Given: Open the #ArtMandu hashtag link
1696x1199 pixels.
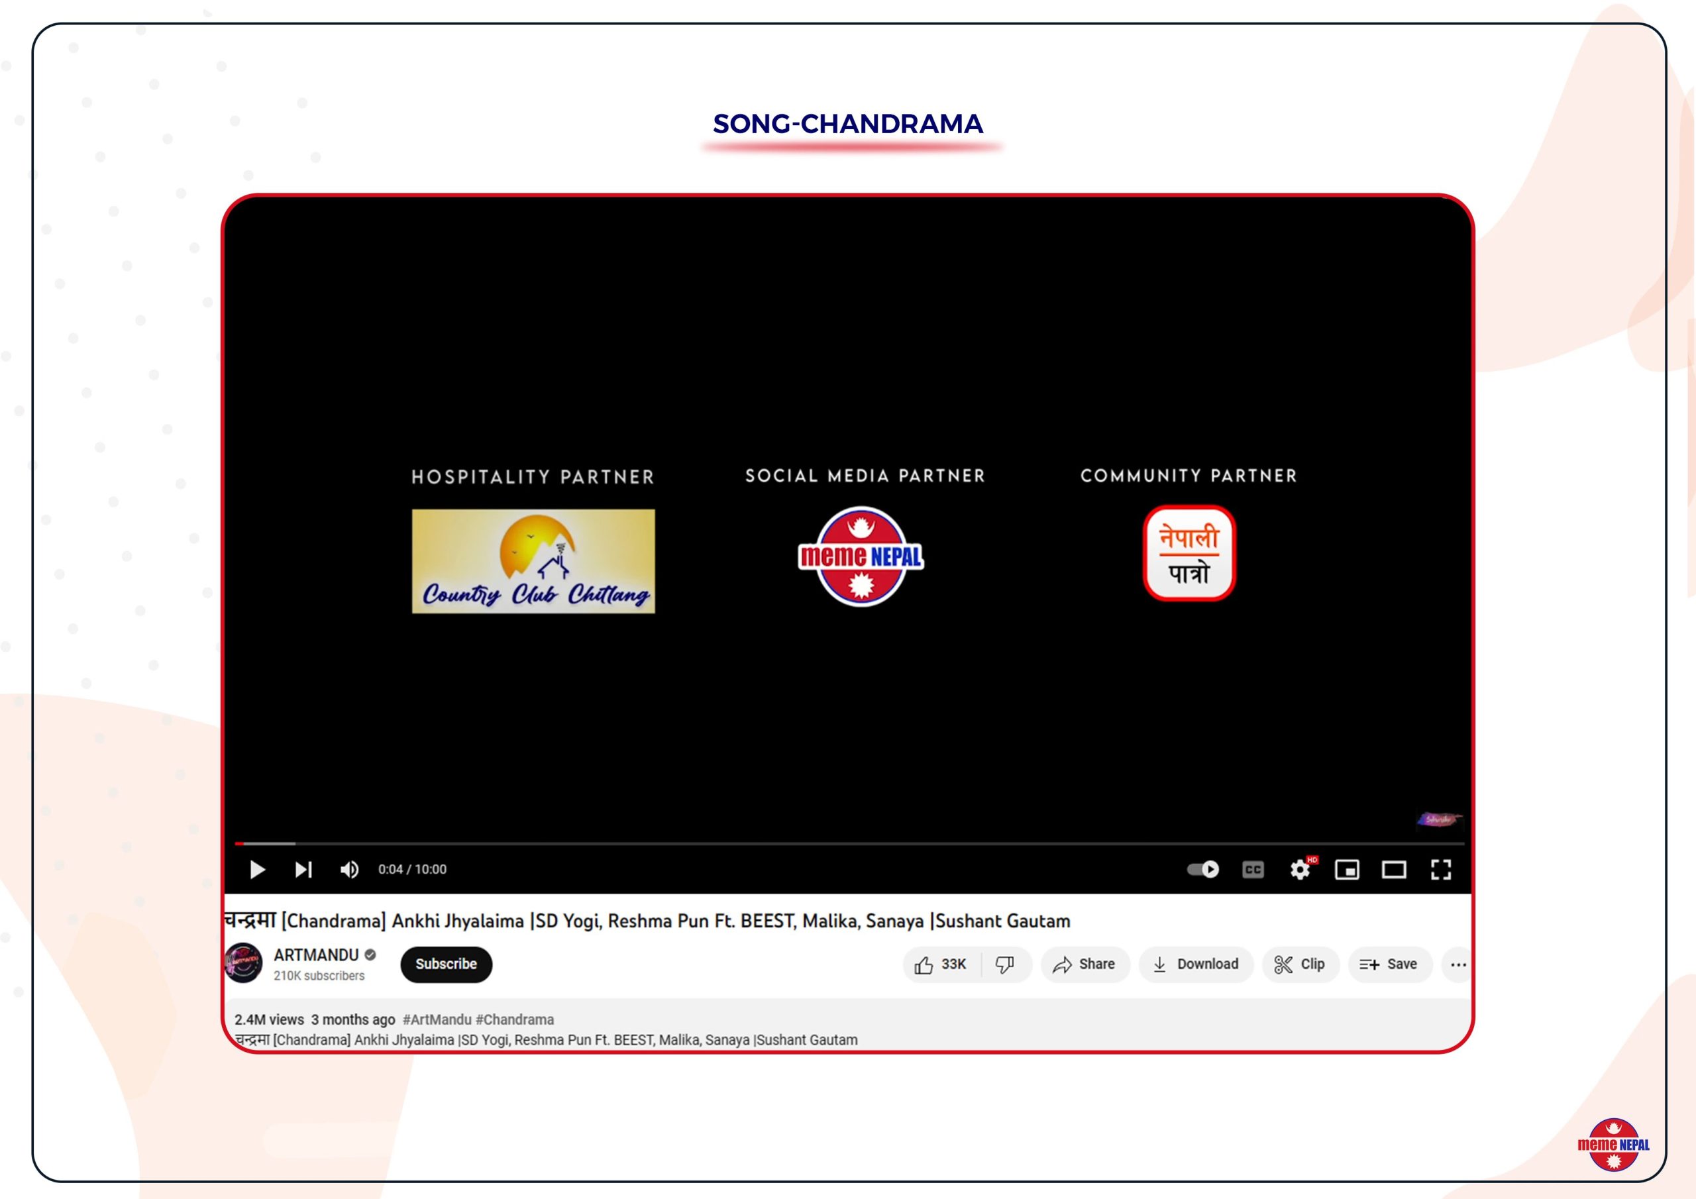Looking at the screenshot, I should coord(437,1019).
